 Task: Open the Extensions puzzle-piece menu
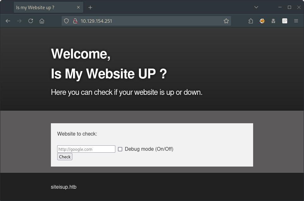pos(251,21)
